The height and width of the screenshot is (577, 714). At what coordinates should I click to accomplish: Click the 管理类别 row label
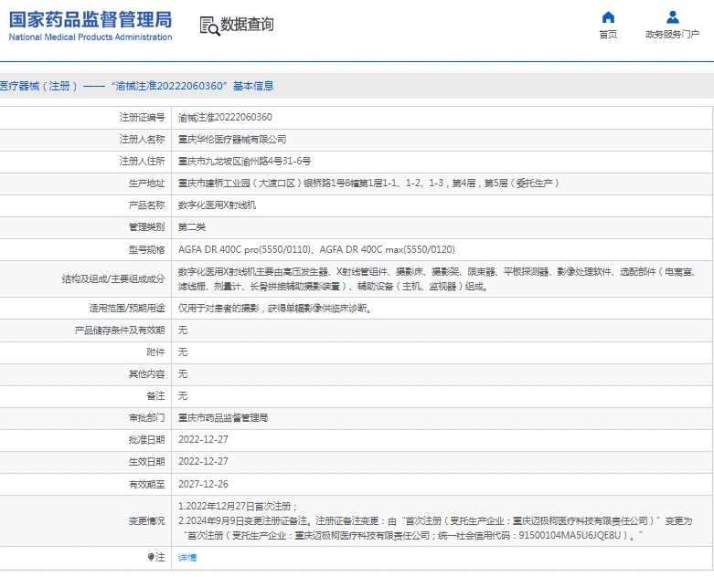click(x=146, y=227)
